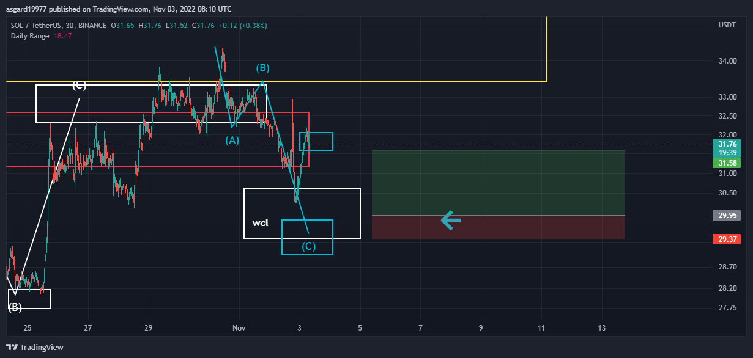Select the white (B) wave label at bottom left
Screen dimensions: 753x358
coord(15,307)
